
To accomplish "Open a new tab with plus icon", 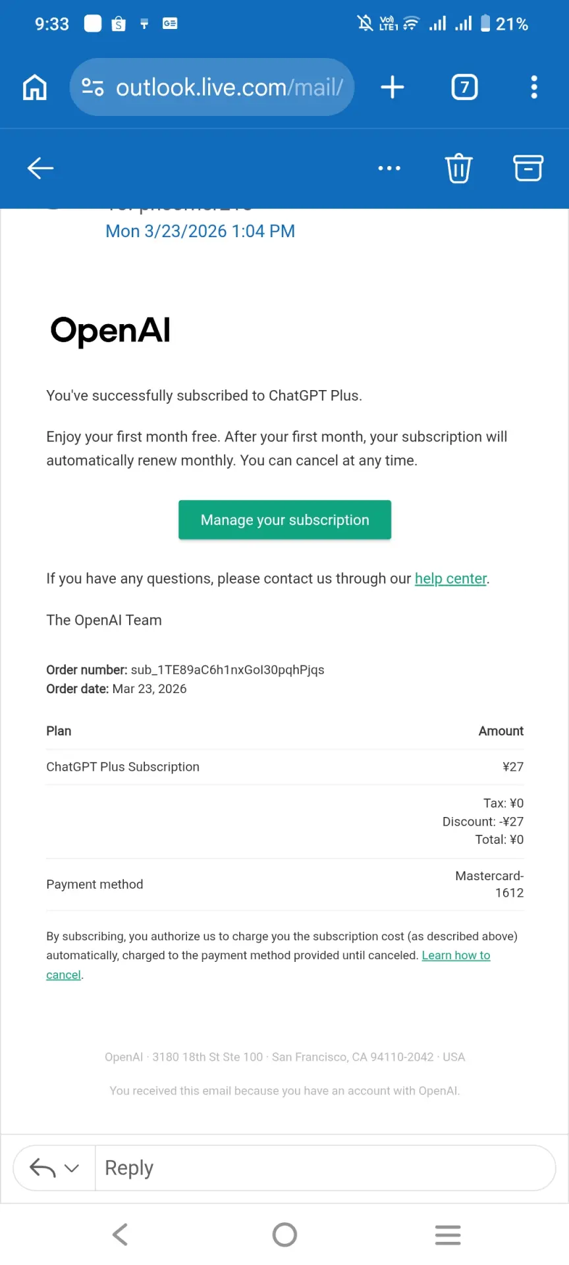I will 393,87.
